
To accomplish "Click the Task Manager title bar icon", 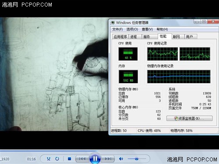I will (113, 23).
